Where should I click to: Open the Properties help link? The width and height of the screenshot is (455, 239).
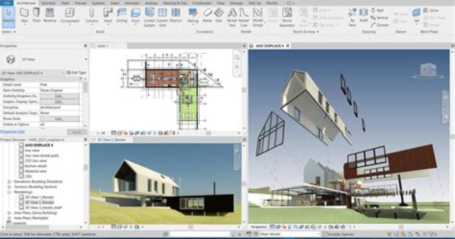(13, 132)
